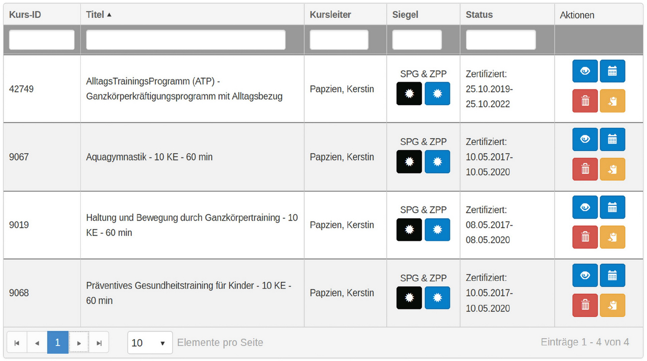Click orange copy icon for course 9068

pos(612,305)
